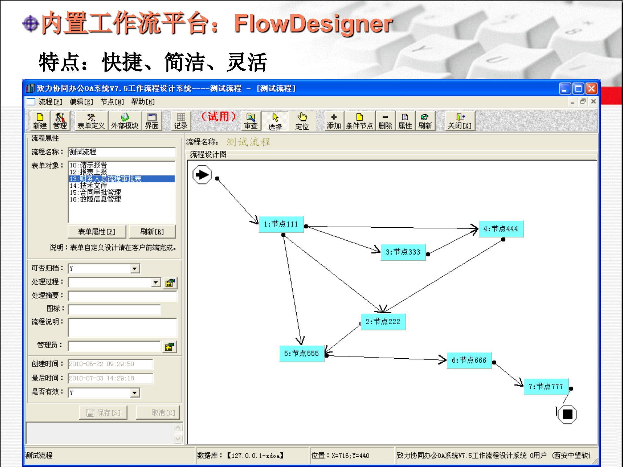
Task: Open the 外部模块 external module icon
Action: 125,121
